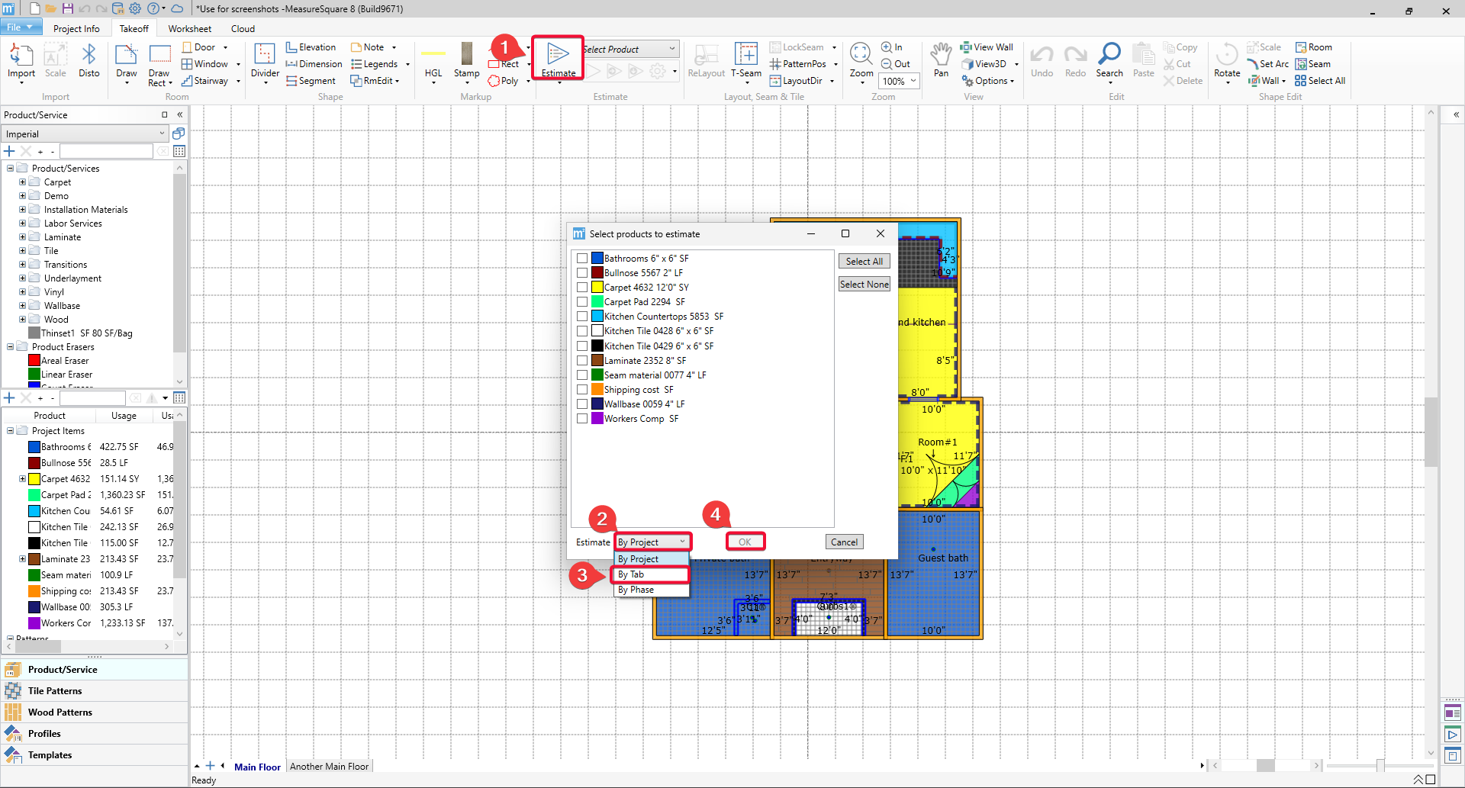Image resolution: width=1465 pixels, height=788 pixels.
Task: Insert a Divider shape
Action: coord(265,61)
